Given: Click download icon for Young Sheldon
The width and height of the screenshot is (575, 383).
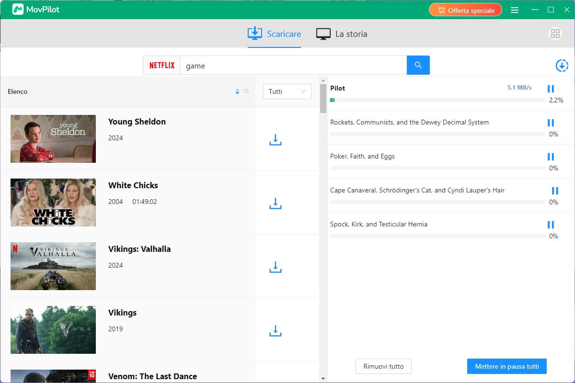Looking at the screenshot, I should tap(275, 139).
